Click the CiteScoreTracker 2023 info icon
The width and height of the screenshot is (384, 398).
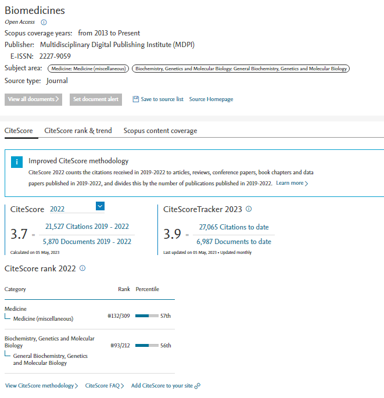click(x=249, y=209)
